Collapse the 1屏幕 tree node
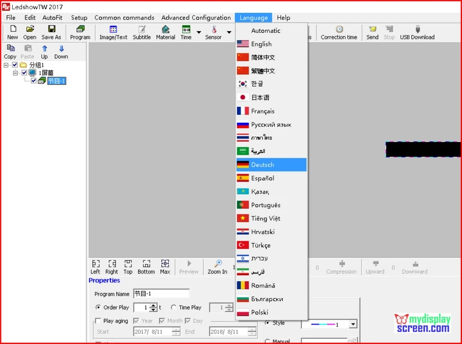This screenshot has height=344, width=462. (x=15, y=73)
